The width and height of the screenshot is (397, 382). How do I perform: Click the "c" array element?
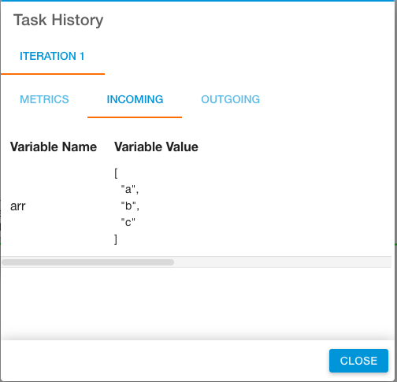click(x=128, y=222)
